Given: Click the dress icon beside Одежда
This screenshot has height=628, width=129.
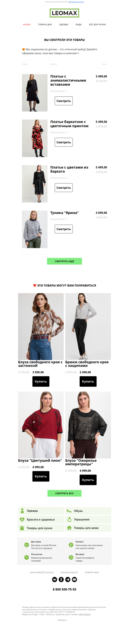Looking at the screenshot, I should 22,511.
